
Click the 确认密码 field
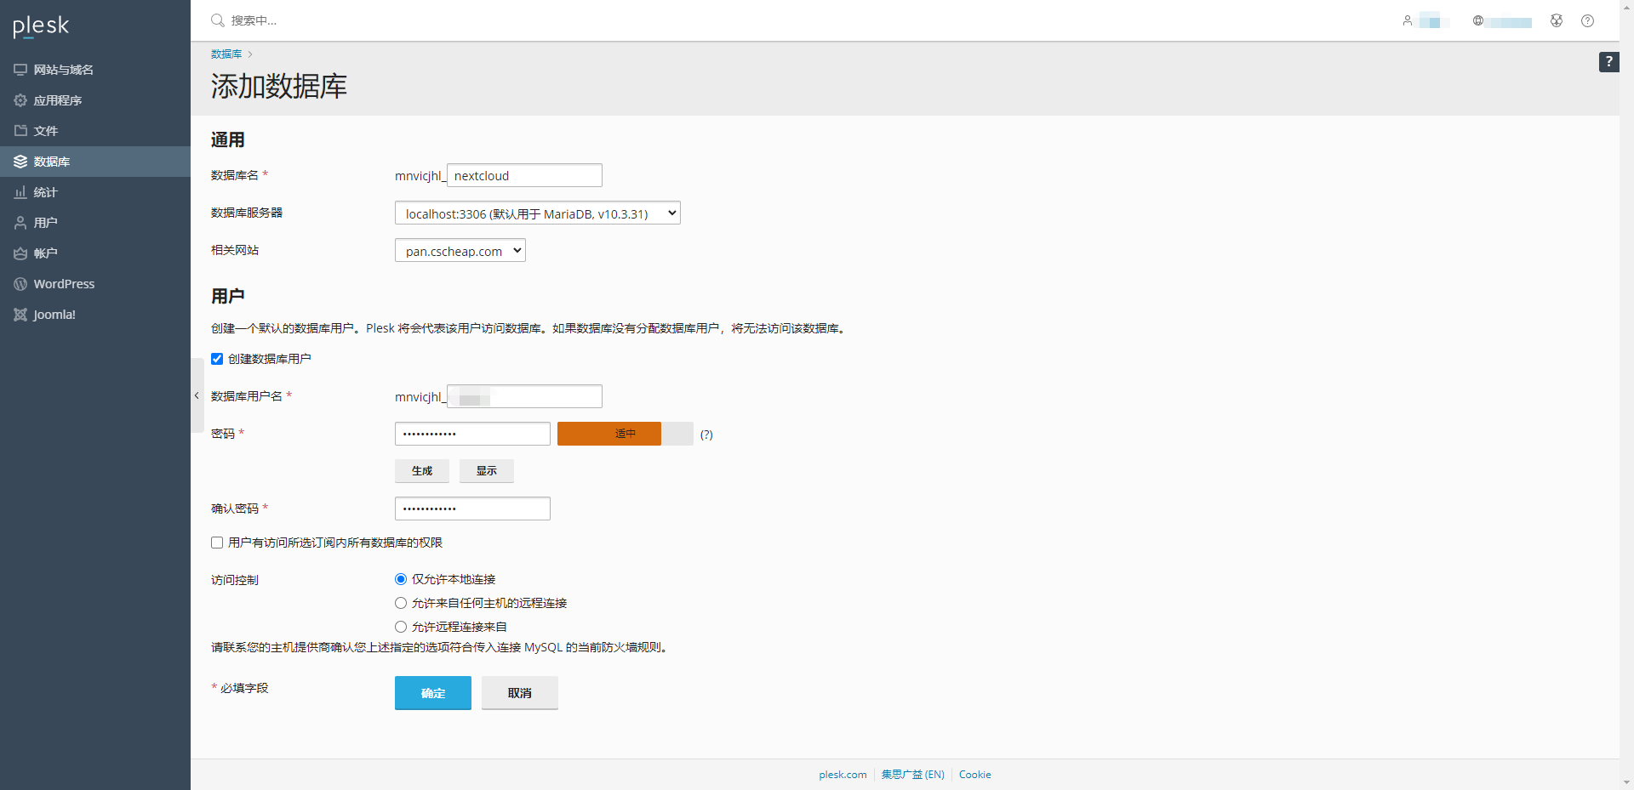point(472,509)
